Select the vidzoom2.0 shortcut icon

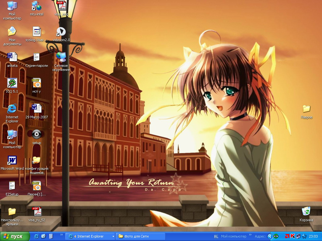point(61,35)
